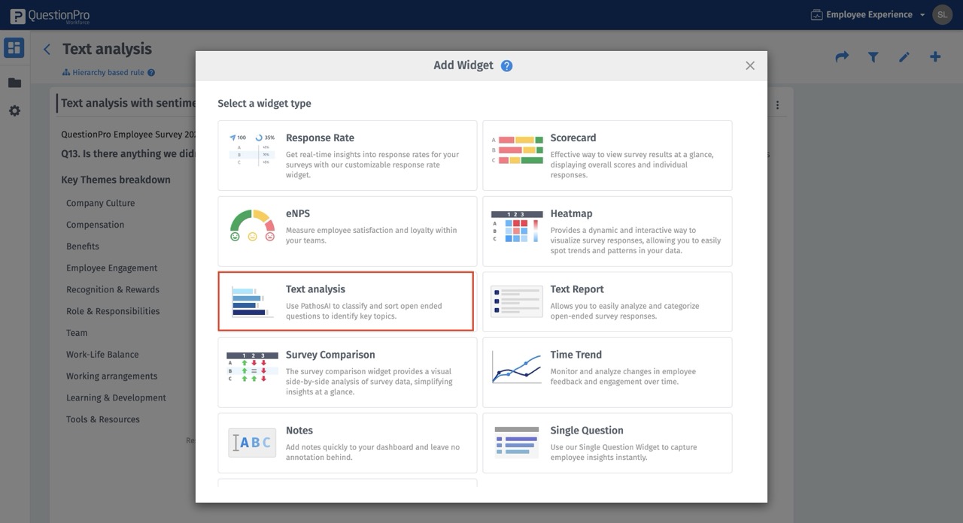Select the eNPS widget card
The image size is (963, 523).
click(x=348, y=231)
